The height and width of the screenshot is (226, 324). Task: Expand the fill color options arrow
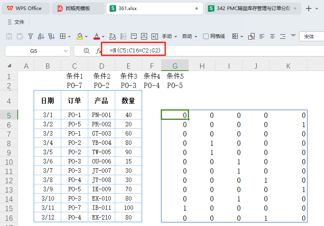86,37
